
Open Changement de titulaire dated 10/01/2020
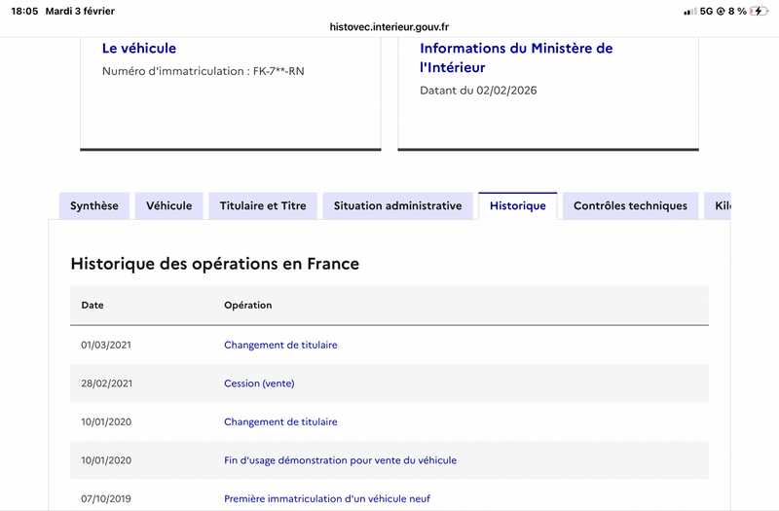tap(280, 421)
